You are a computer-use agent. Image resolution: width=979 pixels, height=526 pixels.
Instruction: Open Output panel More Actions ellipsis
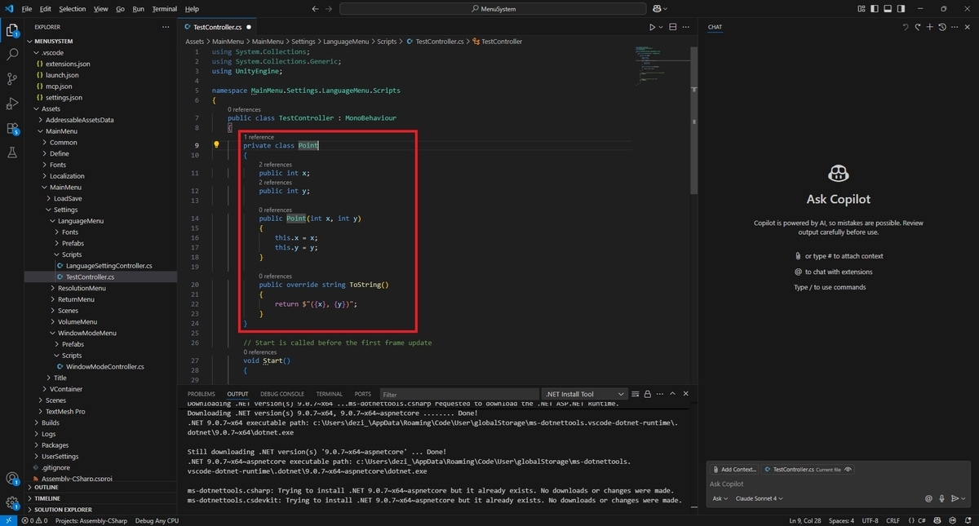point(660,394)
